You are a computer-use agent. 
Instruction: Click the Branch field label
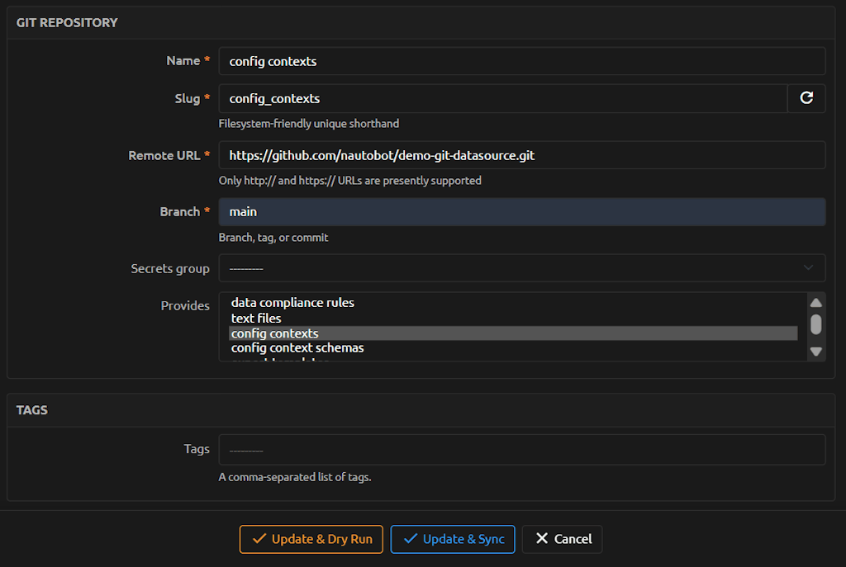[179, 212]
